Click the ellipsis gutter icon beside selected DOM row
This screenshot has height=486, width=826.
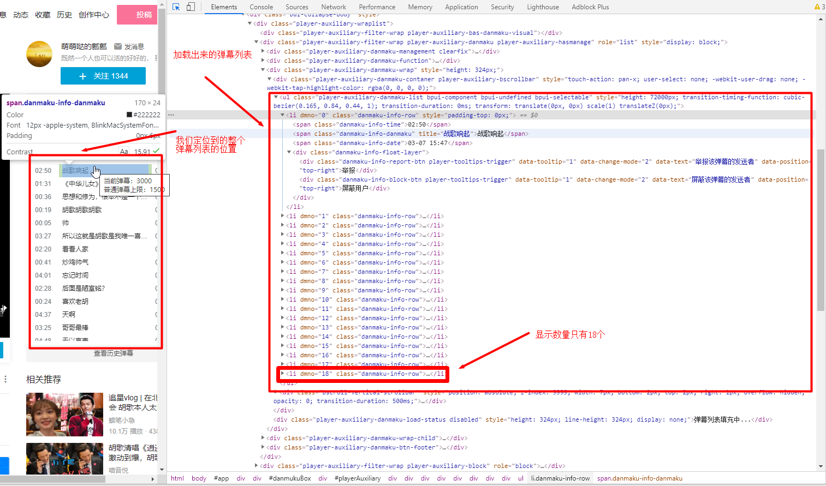(171, 115)
